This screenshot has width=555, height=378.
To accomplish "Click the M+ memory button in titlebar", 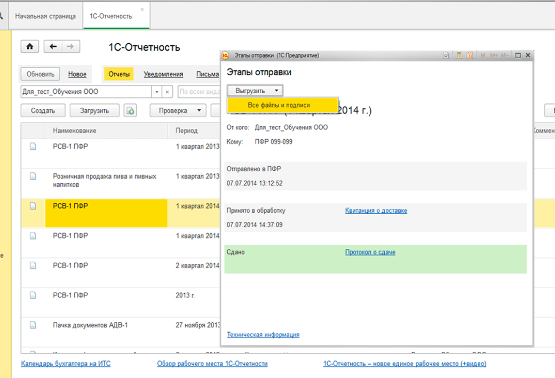I will [x=494, y=55].
